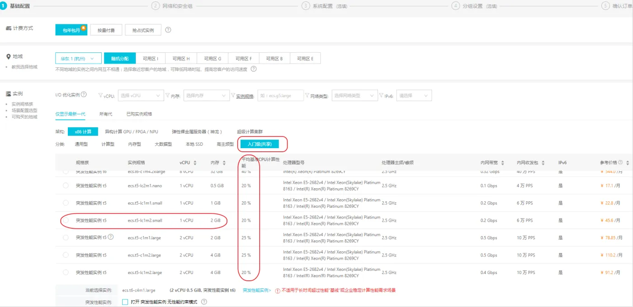Sort instance table by 内存 column
This screenshot has height=307, width=633.
click(x=225, y=163)
